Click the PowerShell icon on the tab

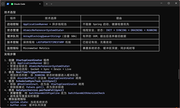(8, 4)
